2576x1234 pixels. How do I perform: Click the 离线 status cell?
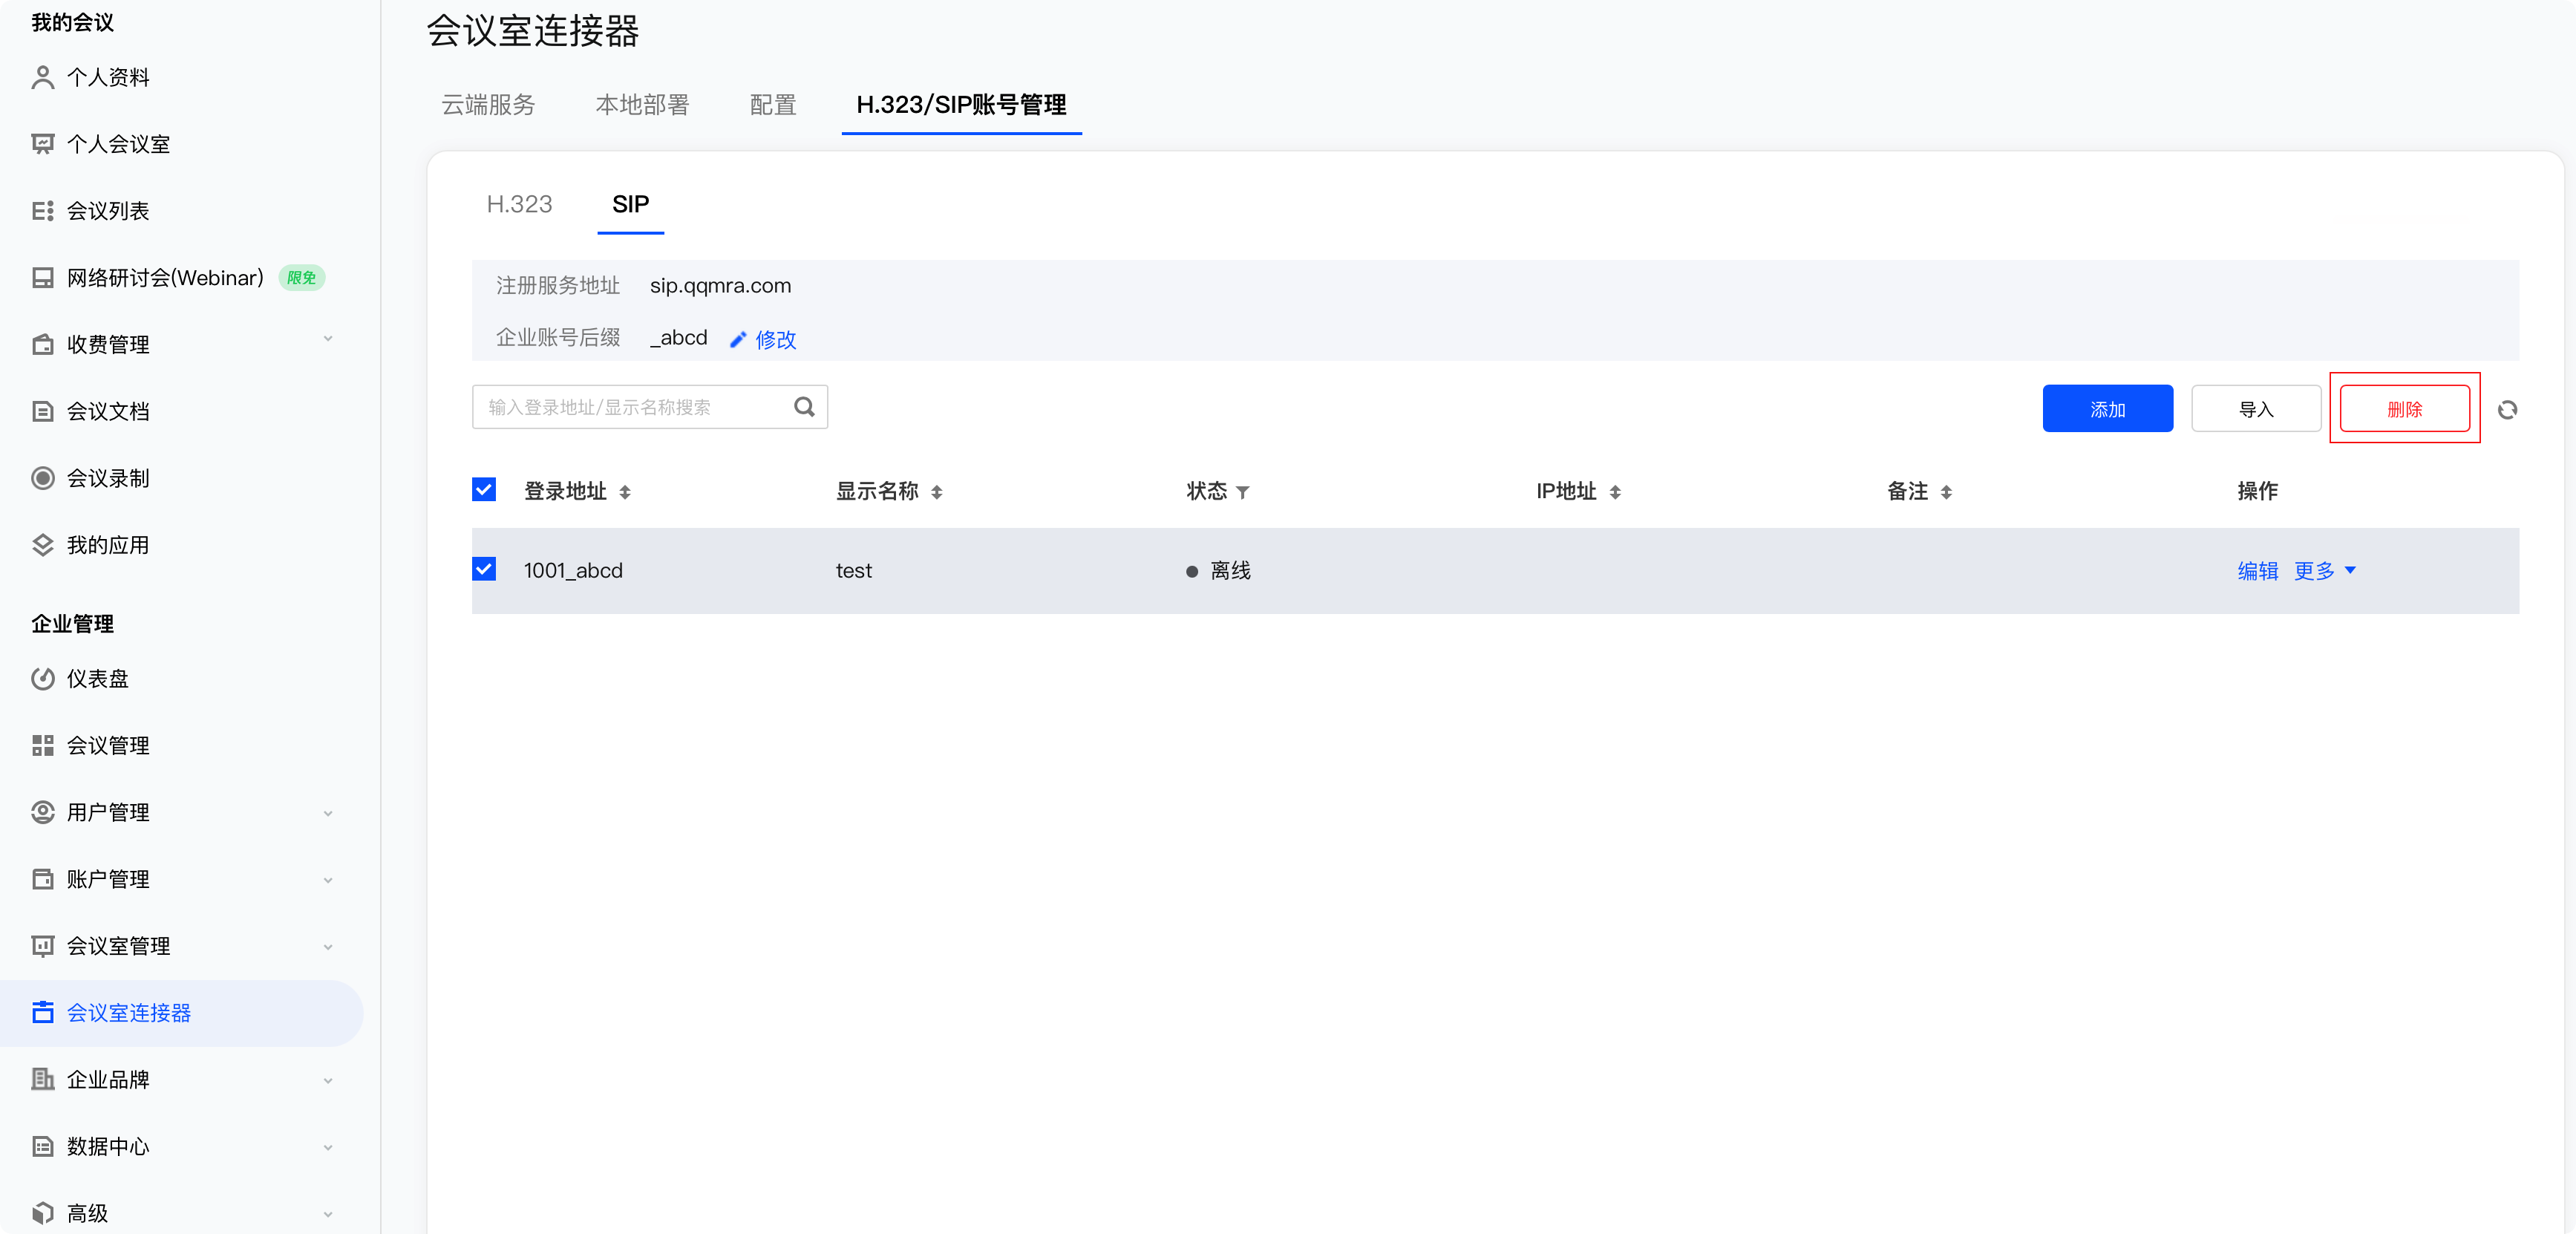[1218, 571]
